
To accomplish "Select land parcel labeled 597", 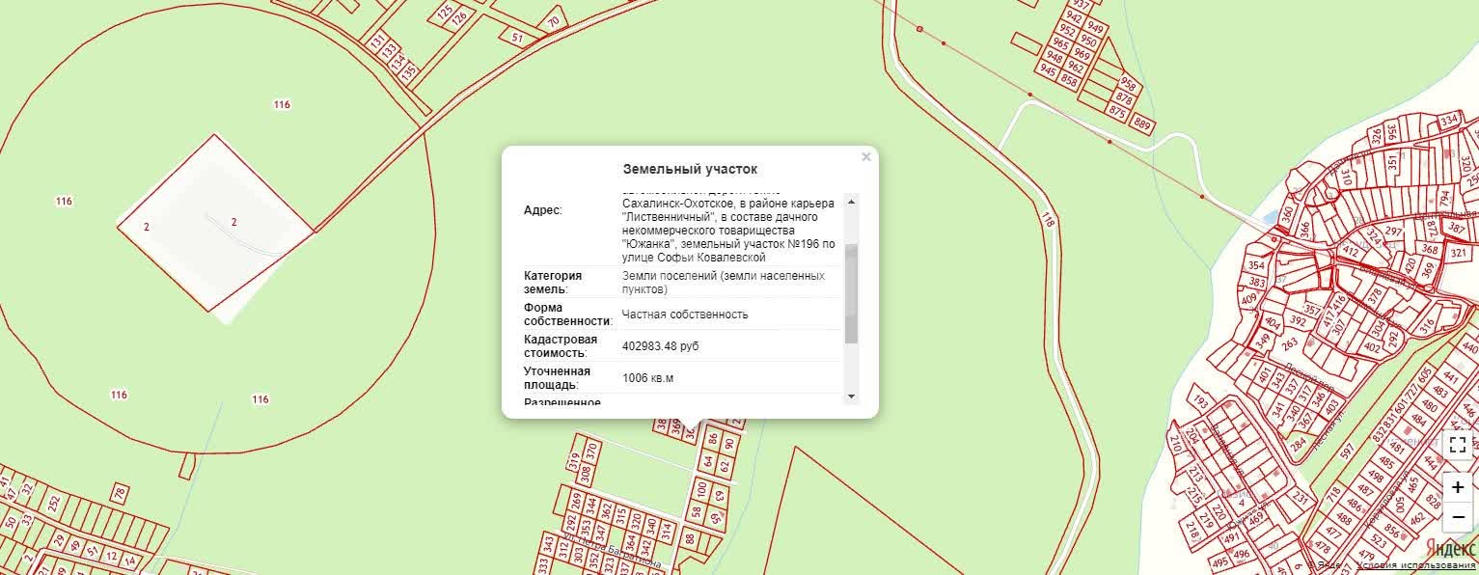I will 1348,451.
